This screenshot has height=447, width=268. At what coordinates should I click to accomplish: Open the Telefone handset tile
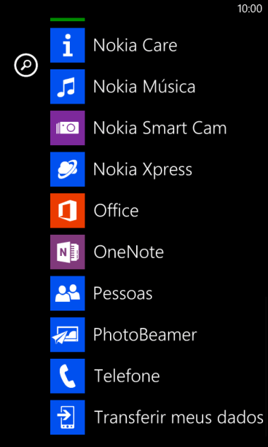pyautogui.click(x=68, y=376)
